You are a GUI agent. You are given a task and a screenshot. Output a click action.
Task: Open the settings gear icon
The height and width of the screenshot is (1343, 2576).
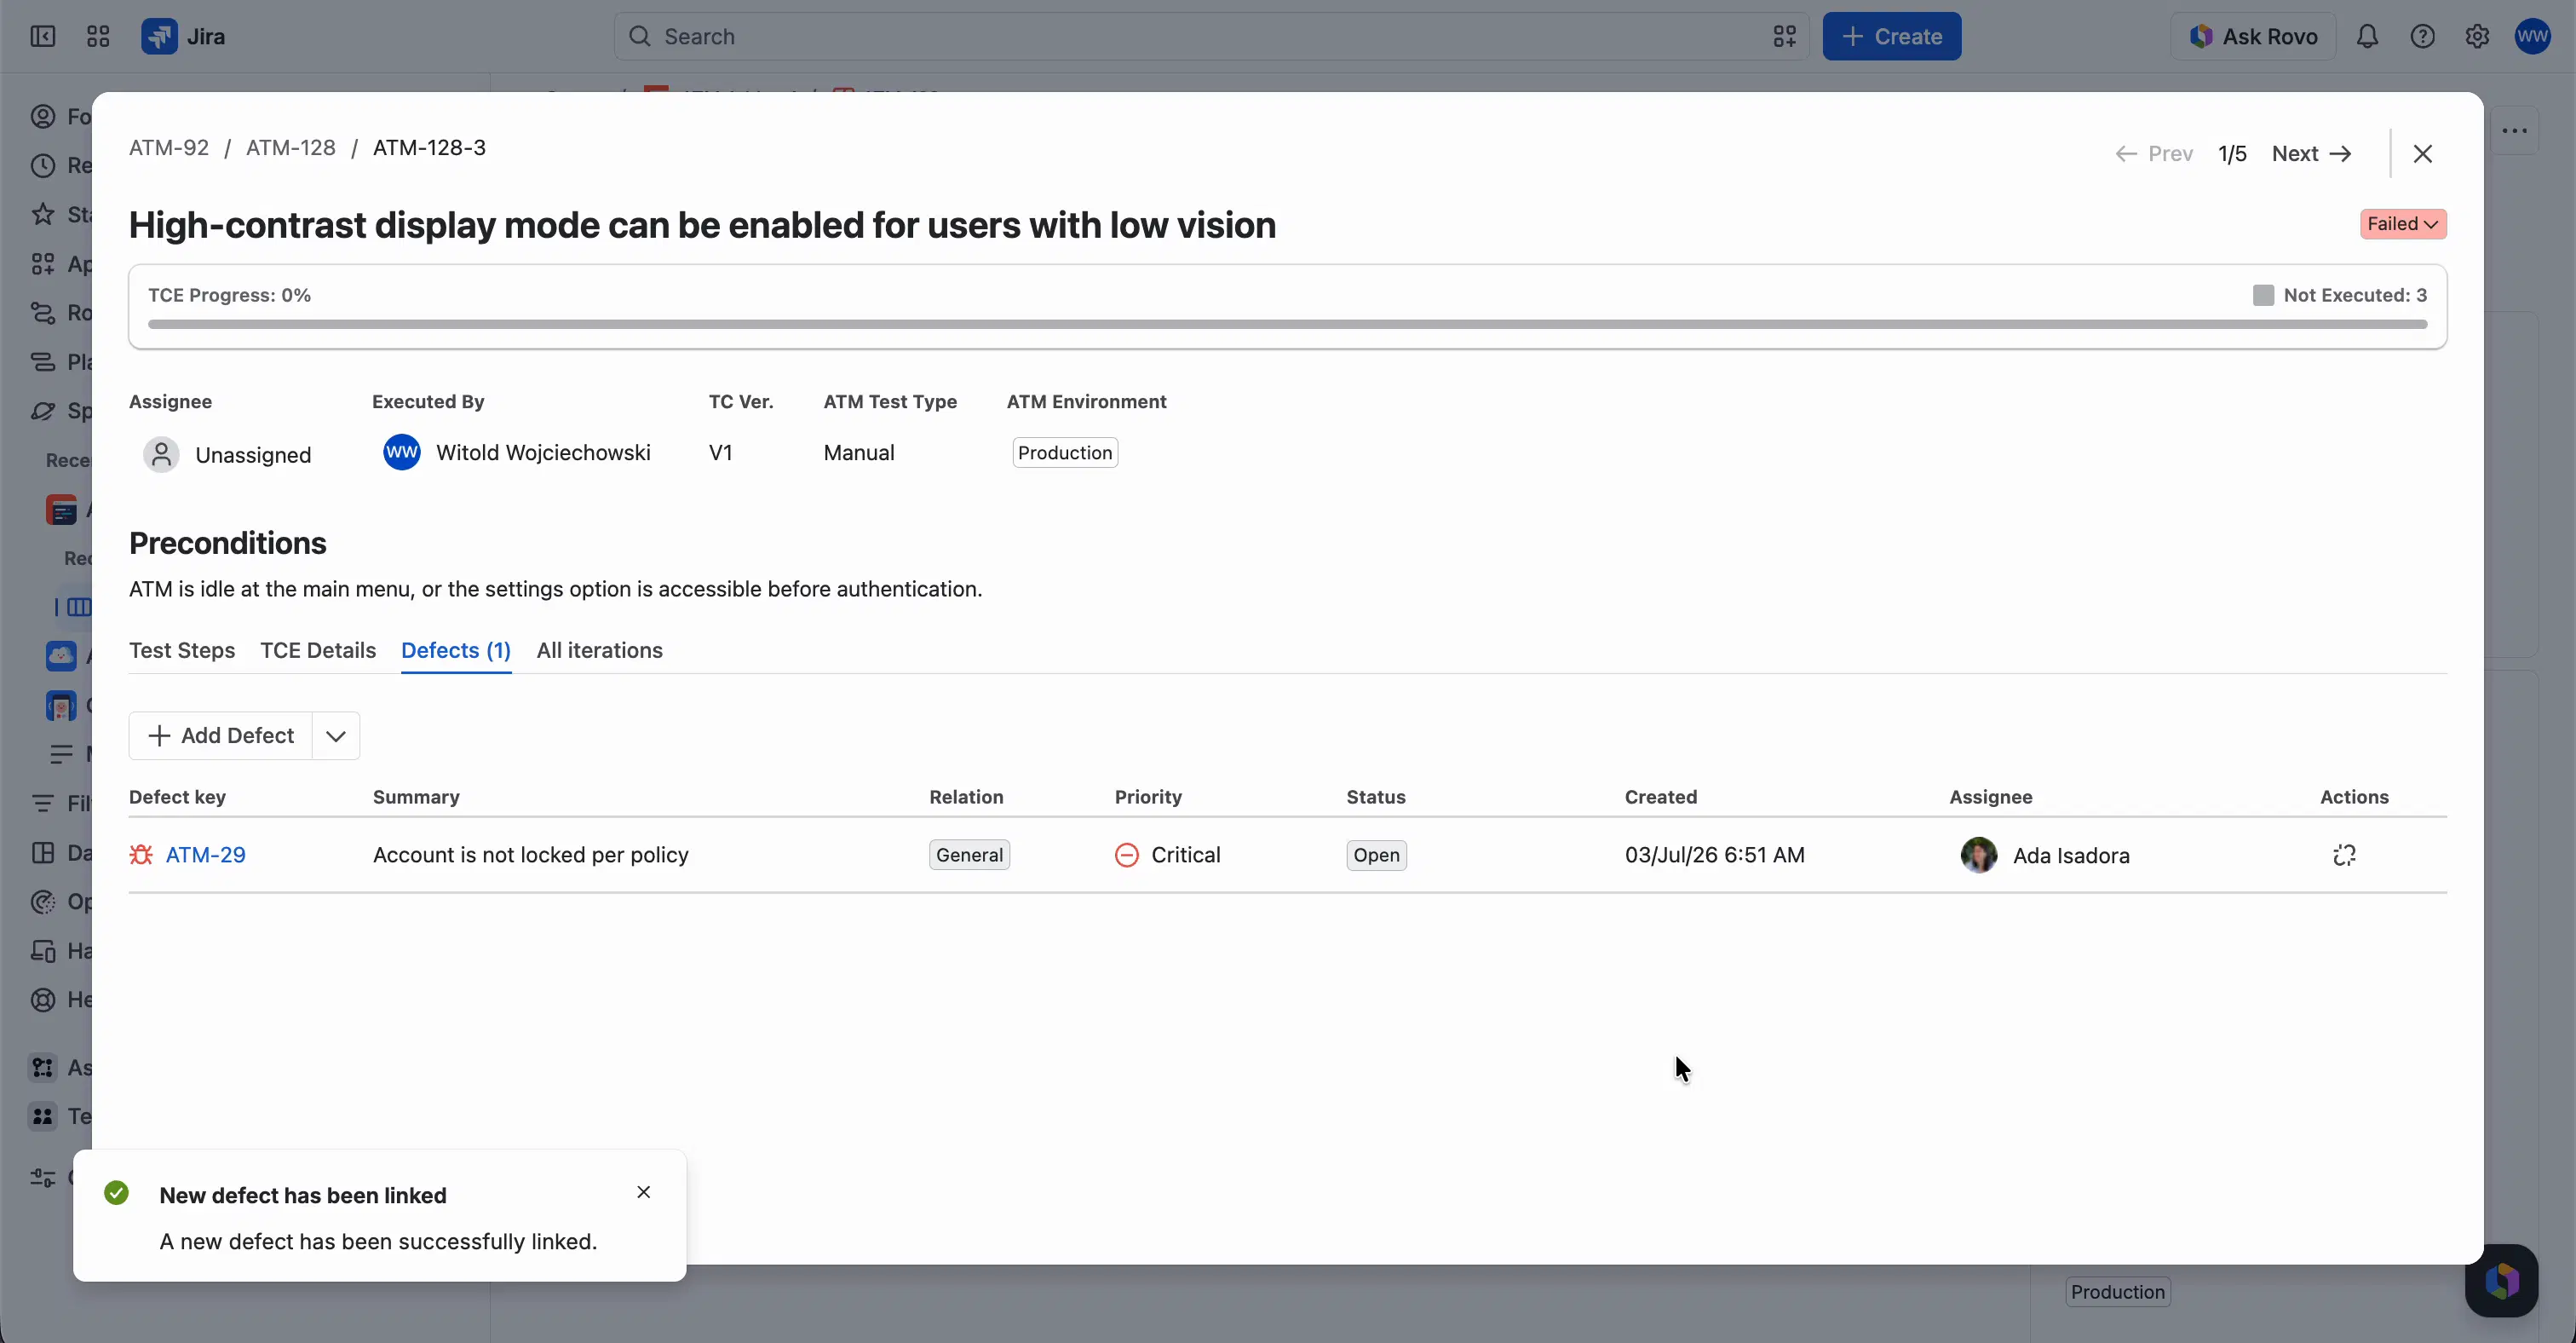coord(2477,37)
